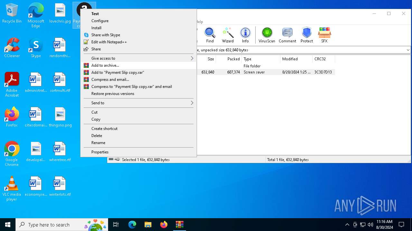Screen dimensions: 412x231
Task: Open Edge from the taskbar
Action: pos(132,225)
